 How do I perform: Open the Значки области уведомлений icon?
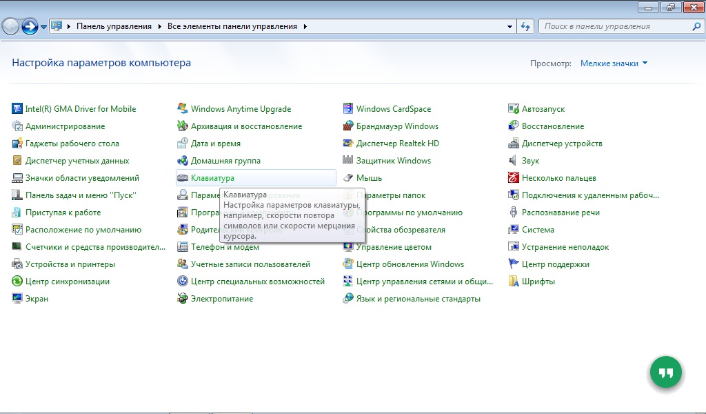point(17,178)
